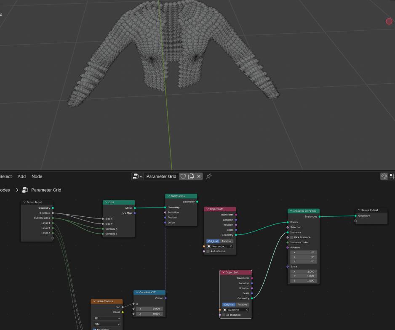Image resolution: width=395 pixels, height=330 pixels.
Task: Open the Add menu
Action: pyautogui.click(x=21, y=176)
